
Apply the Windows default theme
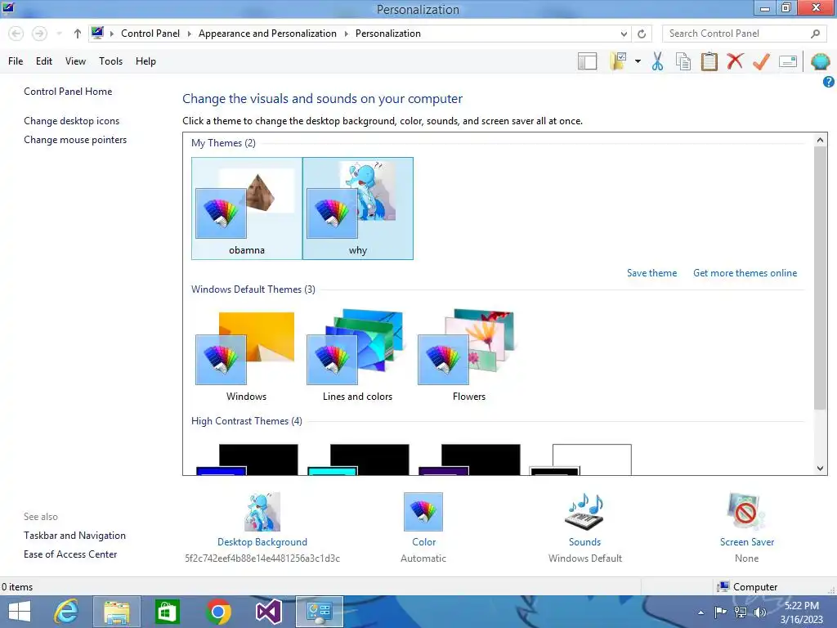coord(247,355)
